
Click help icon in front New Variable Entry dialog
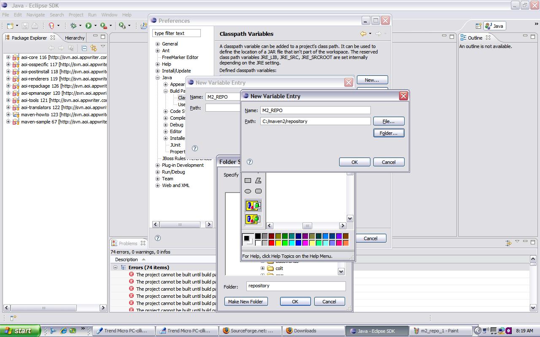[x=249, y=162]
